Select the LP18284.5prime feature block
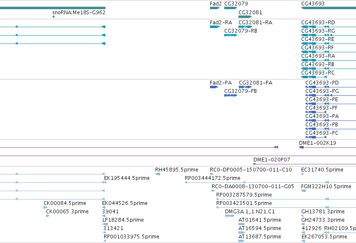Image resolution: width=356 pixels, height=243 pixels. [105, 224]
